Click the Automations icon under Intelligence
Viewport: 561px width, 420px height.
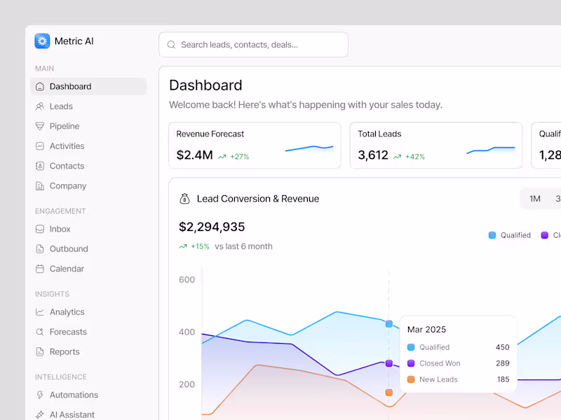click(x=41, y=395)
